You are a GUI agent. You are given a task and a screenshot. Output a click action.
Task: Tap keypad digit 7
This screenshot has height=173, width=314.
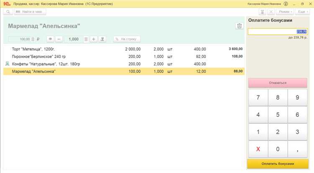(258, 97)
